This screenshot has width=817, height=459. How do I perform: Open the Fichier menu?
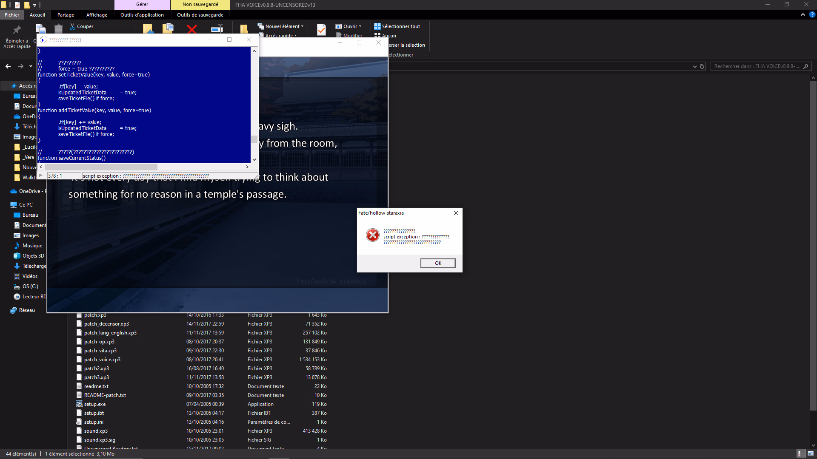click(x=12, y=15)
